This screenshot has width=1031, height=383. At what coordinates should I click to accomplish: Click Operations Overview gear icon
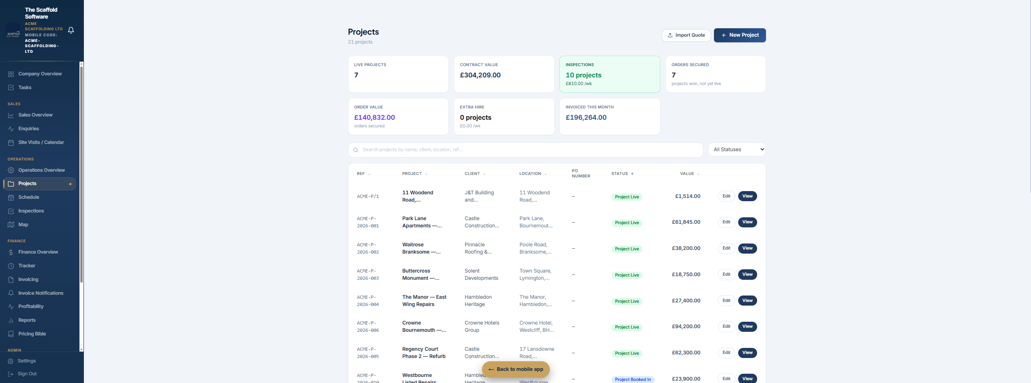[x=11, y=170]
